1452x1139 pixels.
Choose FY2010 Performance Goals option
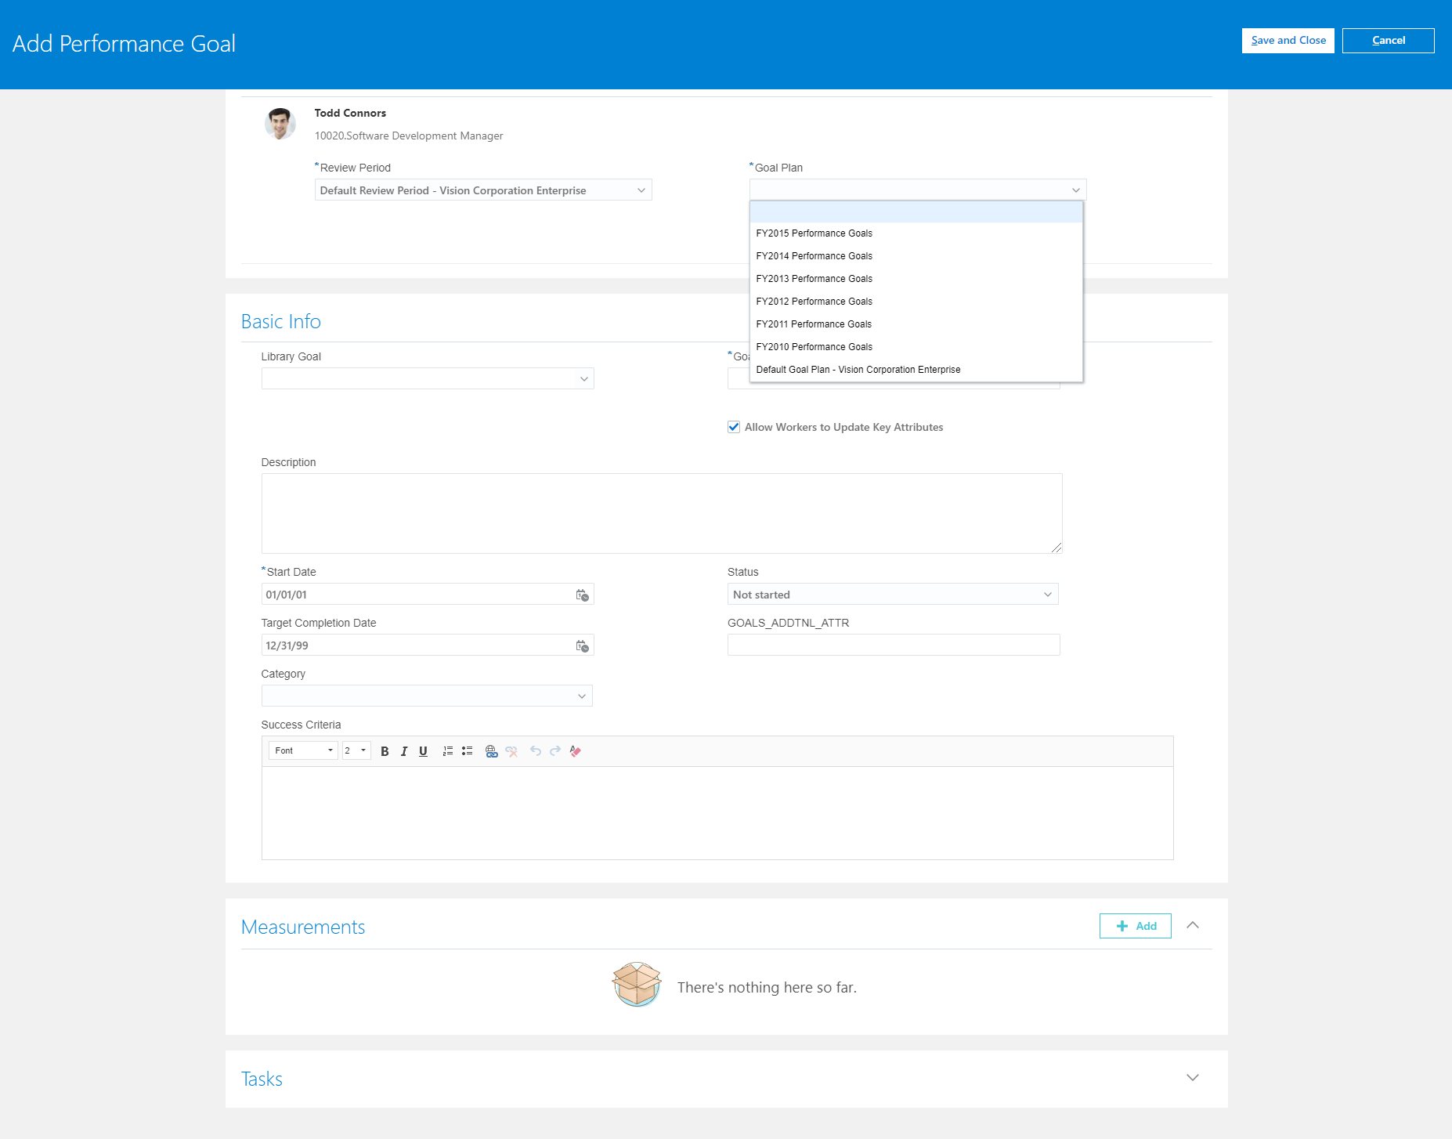click(x=814, y=346)
